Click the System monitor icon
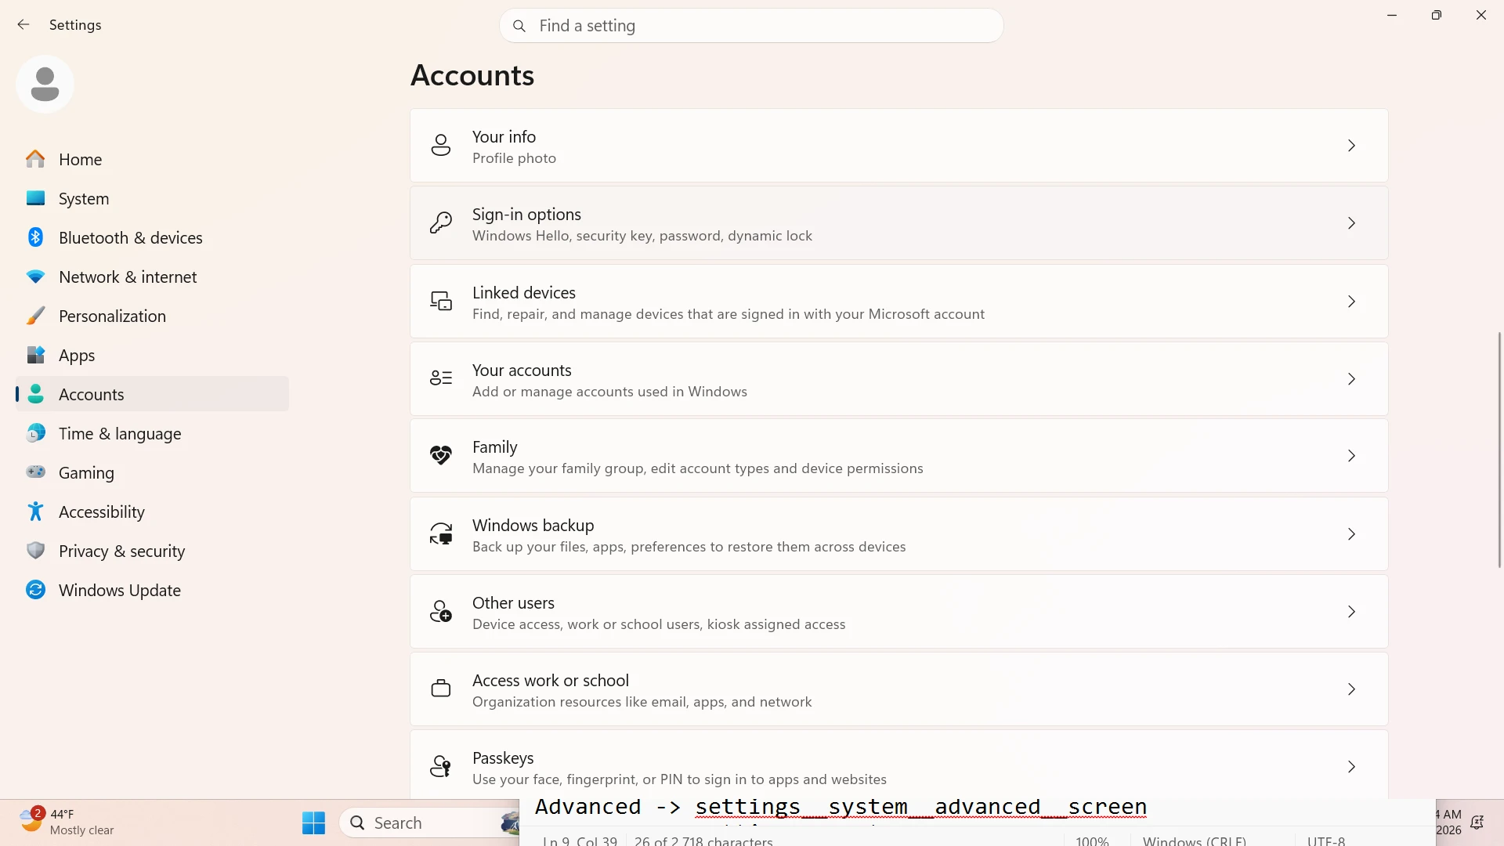 pyautogui.click(x=35, y=198)
